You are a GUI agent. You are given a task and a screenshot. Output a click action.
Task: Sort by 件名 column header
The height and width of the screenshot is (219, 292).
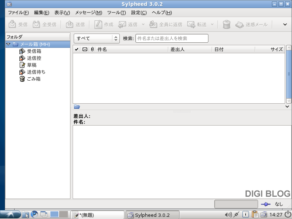point(132,49)
